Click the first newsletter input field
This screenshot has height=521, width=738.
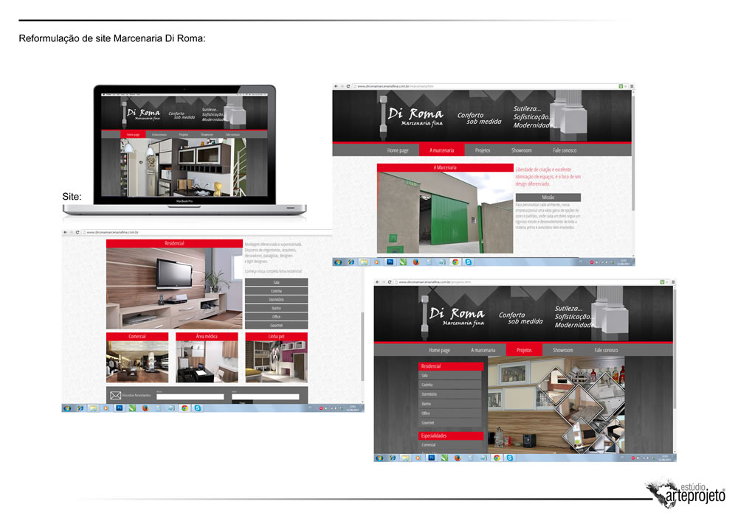190,397
